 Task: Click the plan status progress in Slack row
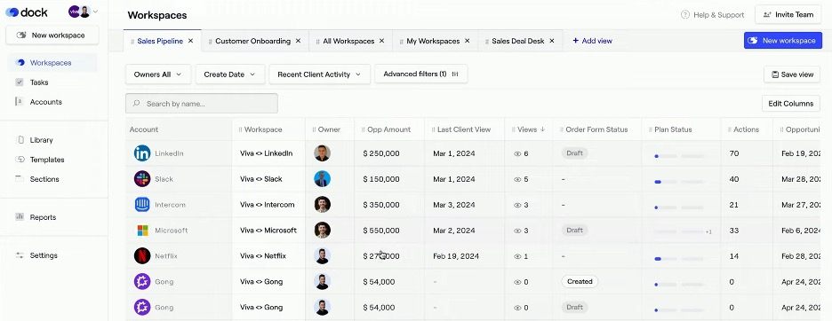coord(679,182)
